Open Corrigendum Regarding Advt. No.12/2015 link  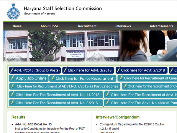point(132,126)
